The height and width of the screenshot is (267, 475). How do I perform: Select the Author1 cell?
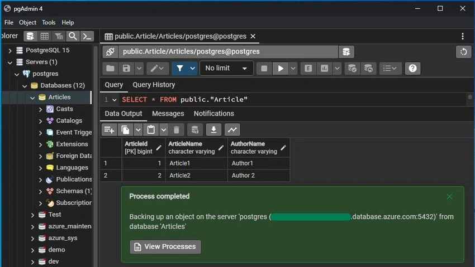(259, 163)
